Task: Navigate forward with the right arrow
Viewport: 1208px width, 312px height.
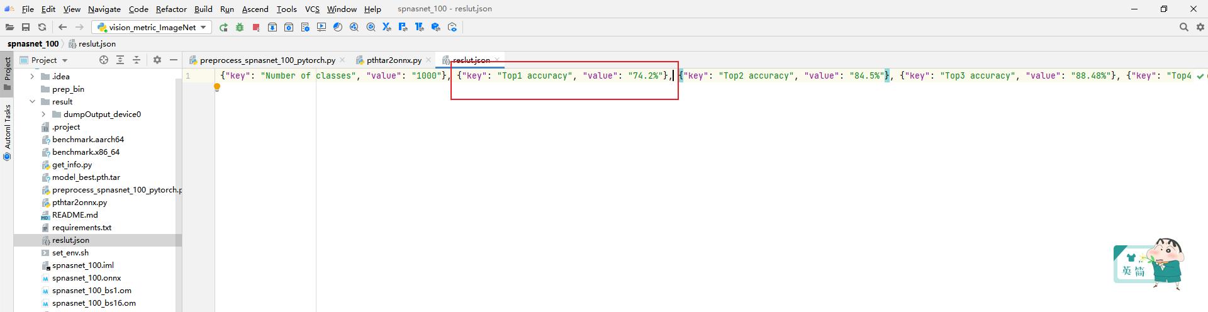Action: coord(79,27)
